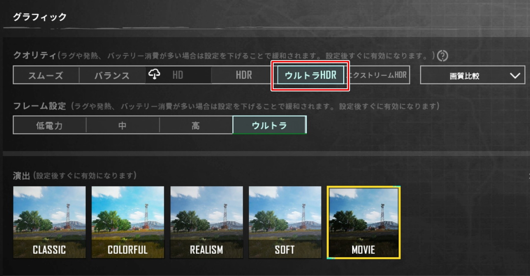The height and width of the screenshot is (276, 530).
Task: Set frame rate to 高
Action: tap(196, 125)
